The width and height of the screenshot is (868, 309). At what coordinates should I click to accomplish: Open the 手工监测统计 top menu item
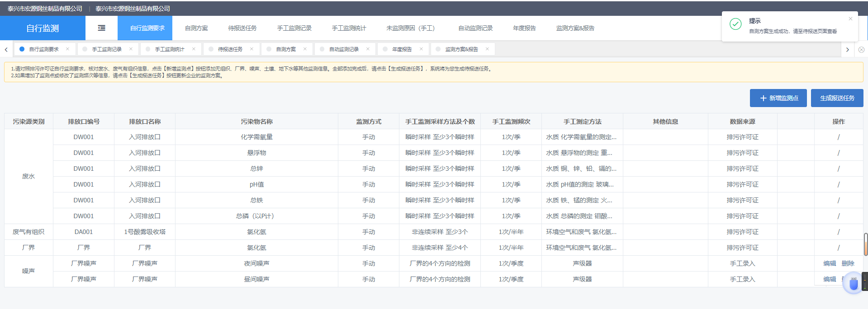tap(349, 28)
